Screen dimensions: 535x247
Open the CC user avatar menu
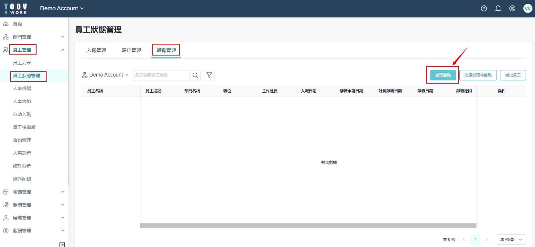[528, 8]
